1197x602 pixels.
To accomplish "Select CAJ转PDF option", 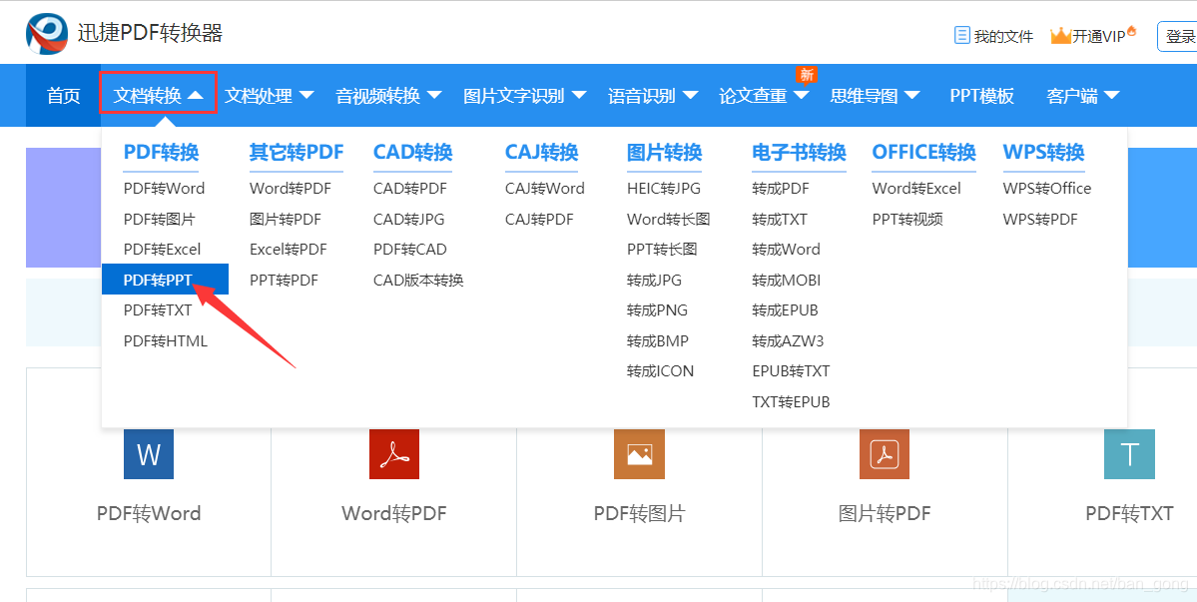I will 539,219.
